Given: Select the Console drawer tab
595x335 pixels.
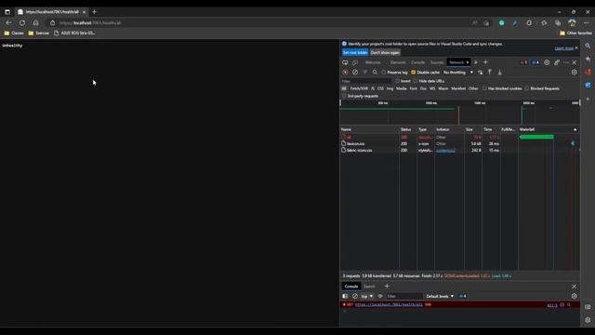Looking at the screenshot, I should click(x=351, y=286).
